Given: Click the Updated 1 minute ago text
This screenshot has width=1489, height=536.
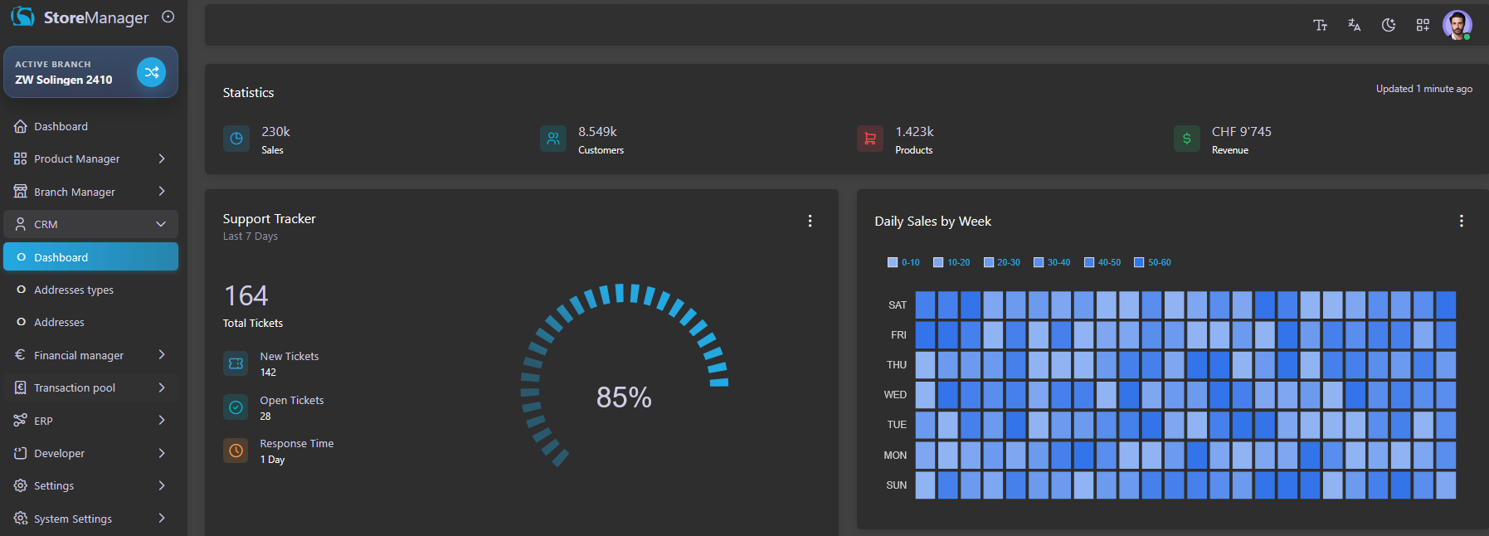Looking at the screenshot, I should (x=1424, y=89).
